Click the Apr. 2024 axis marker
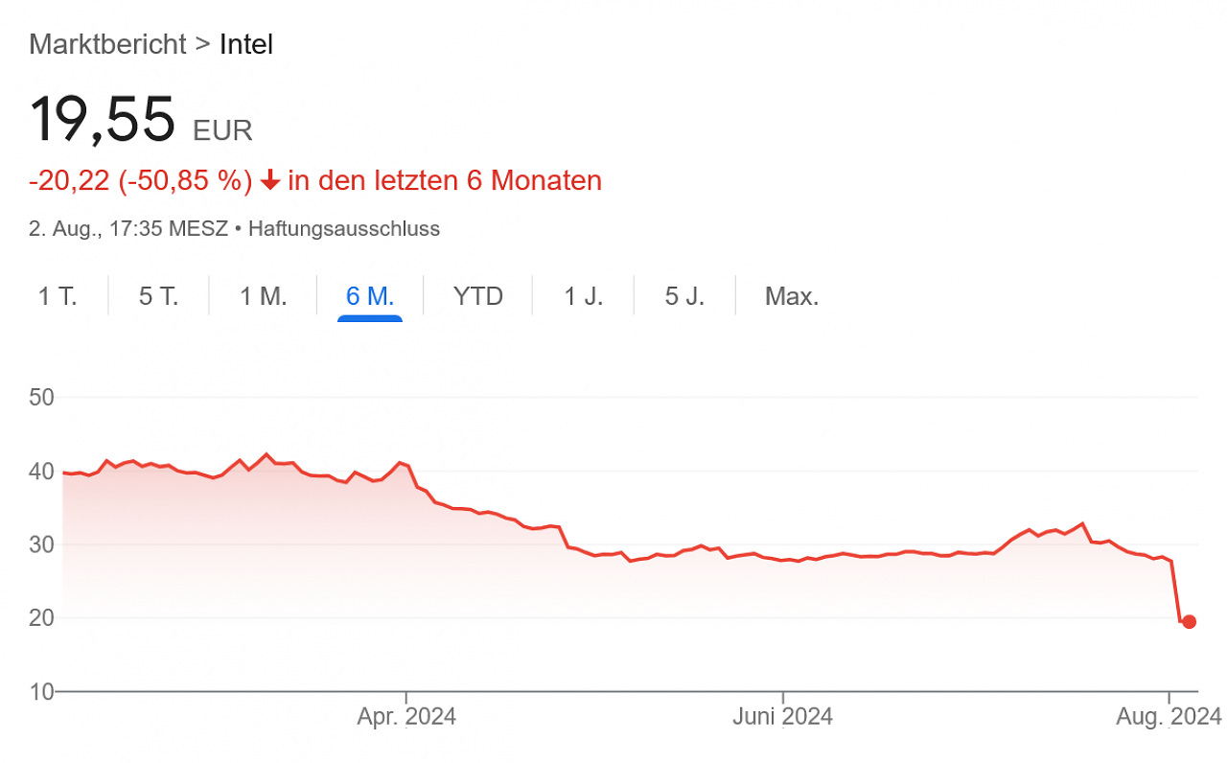 406,716
